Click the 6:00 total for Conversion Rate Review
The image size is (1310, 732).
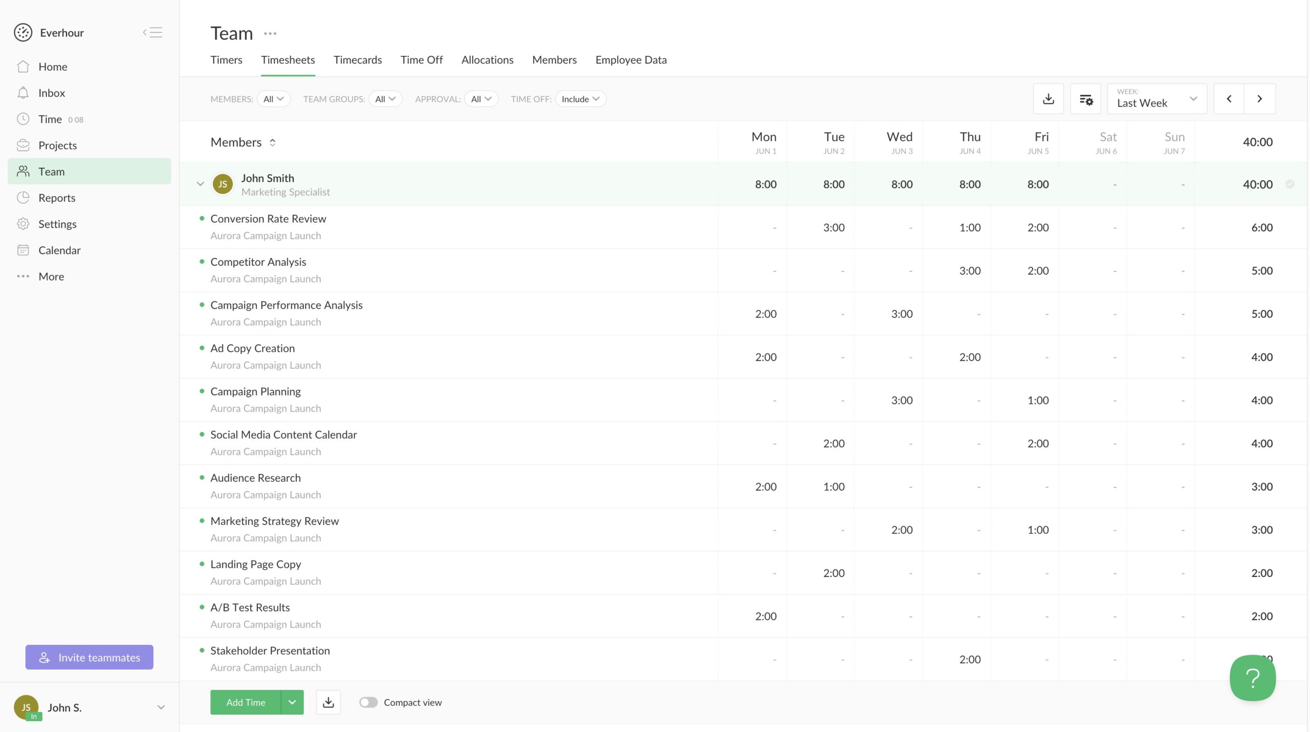(1262, 227)
